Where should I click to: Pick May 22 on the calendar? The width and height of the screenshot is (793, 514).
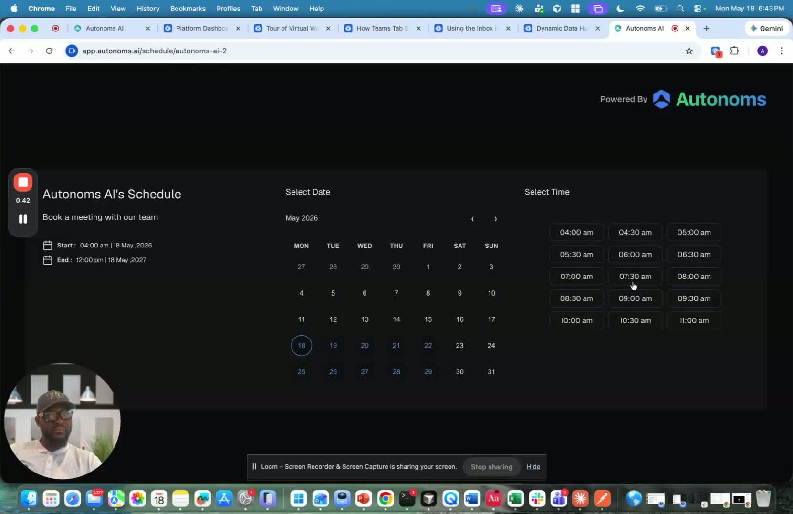(x=428, y=345)
